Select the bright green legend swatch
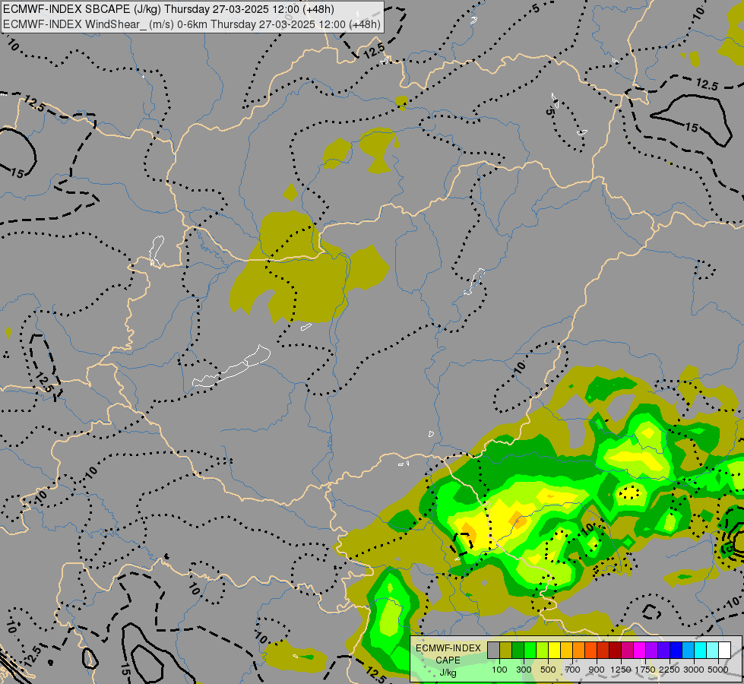Image resolution: width=744 pixels, height=684 pixels. [x=530, y=651]
